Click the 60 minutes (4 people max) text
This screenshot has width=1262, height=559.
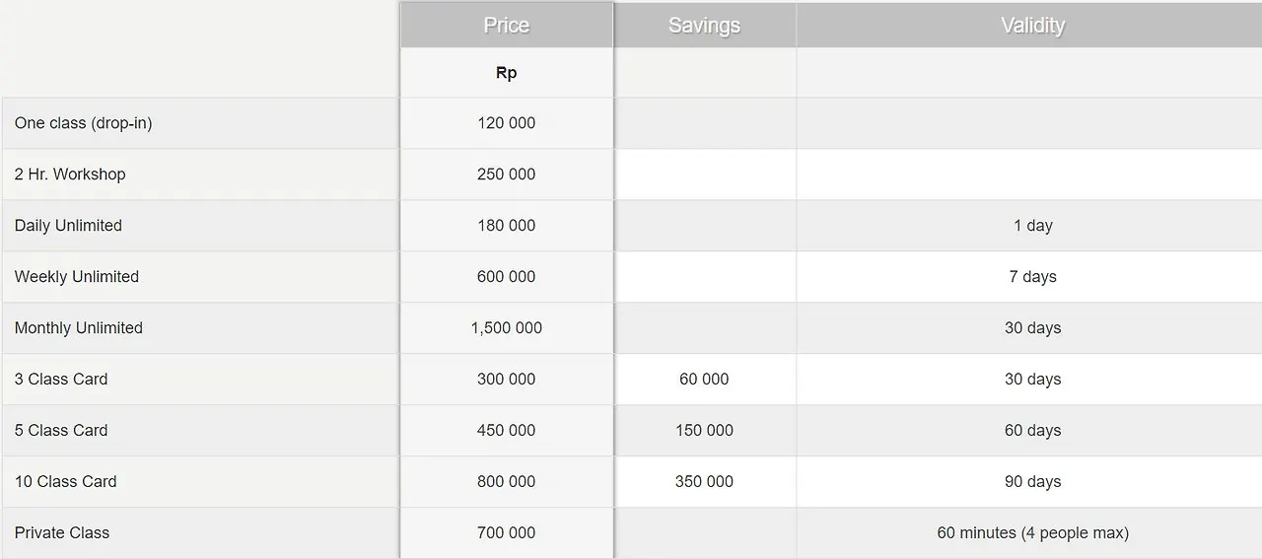(1032, 533)
